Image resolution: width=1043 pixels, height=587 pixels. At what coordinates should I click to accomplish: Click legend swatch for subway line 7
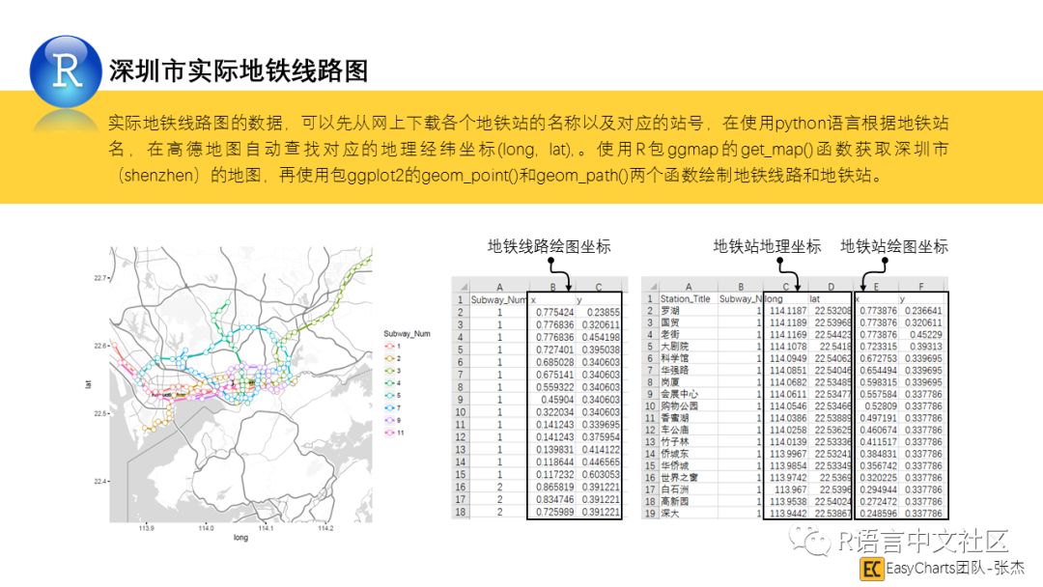tap(390, 407)
